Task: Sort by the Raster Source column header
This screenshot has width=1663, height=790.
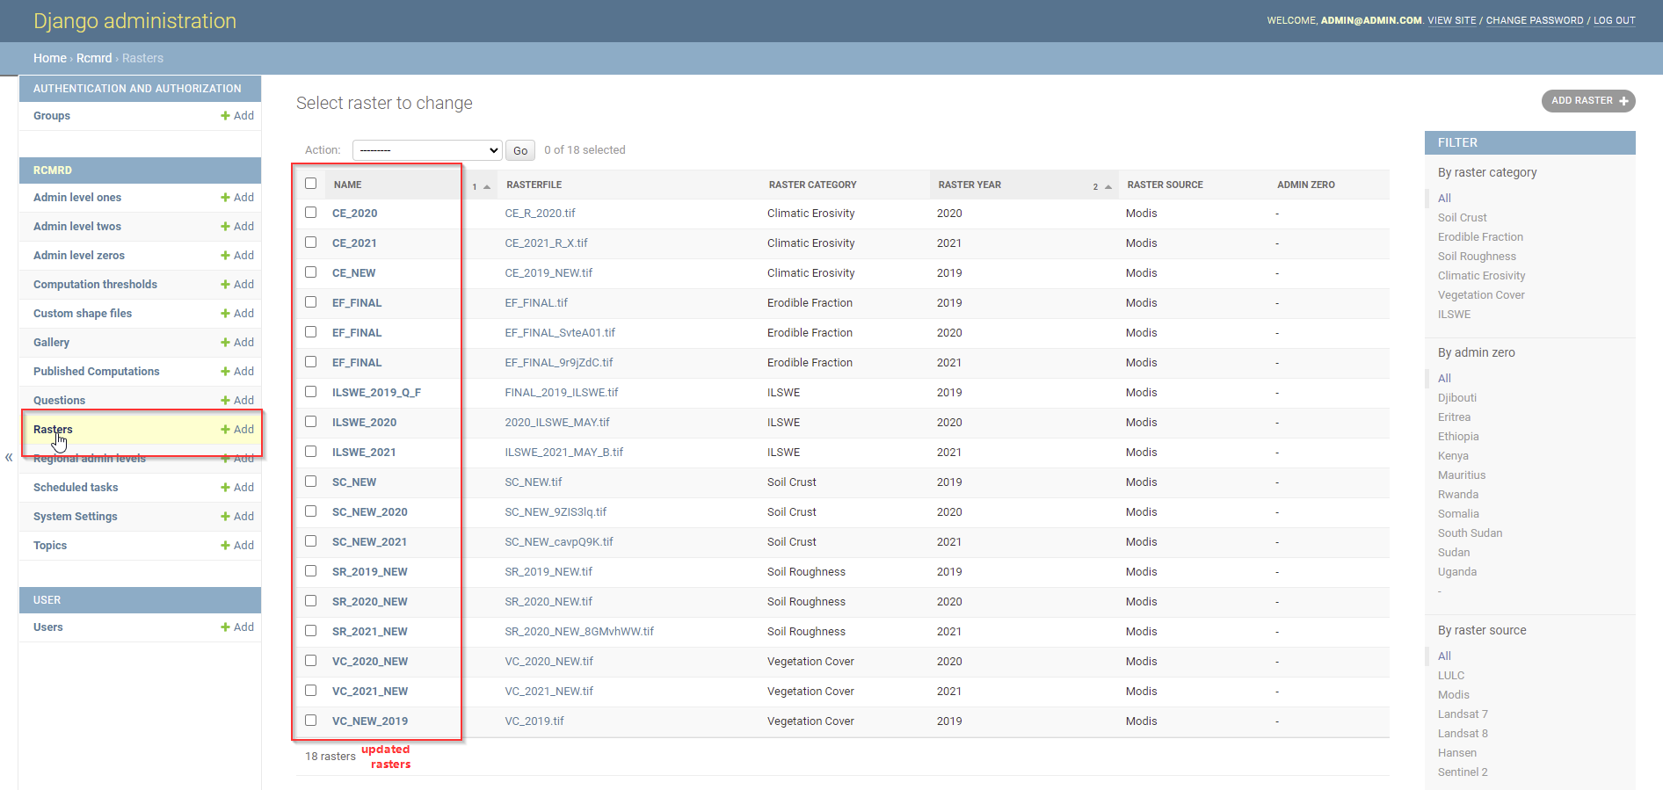Action: (1166, 185)
